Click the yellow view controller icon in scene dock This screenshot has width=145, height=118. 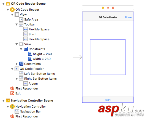point(103,8)
